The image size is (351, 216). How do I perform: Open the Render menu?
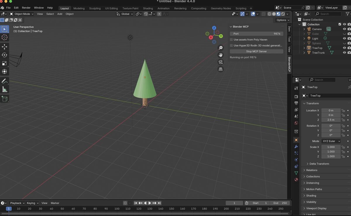pos(26,8)
